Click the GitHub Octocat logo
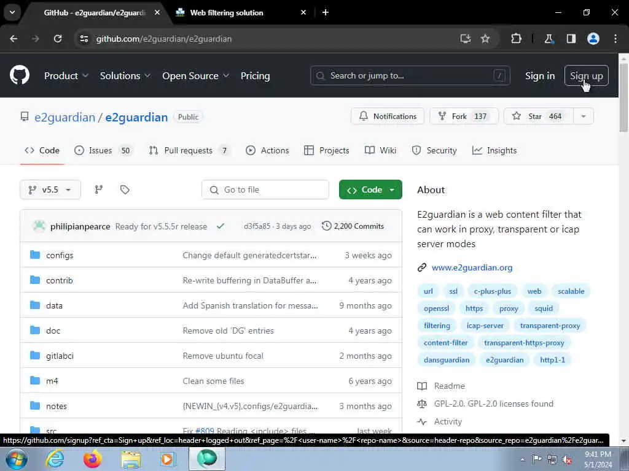The width and height of the screenshot is (629, 471). (20, 75)
